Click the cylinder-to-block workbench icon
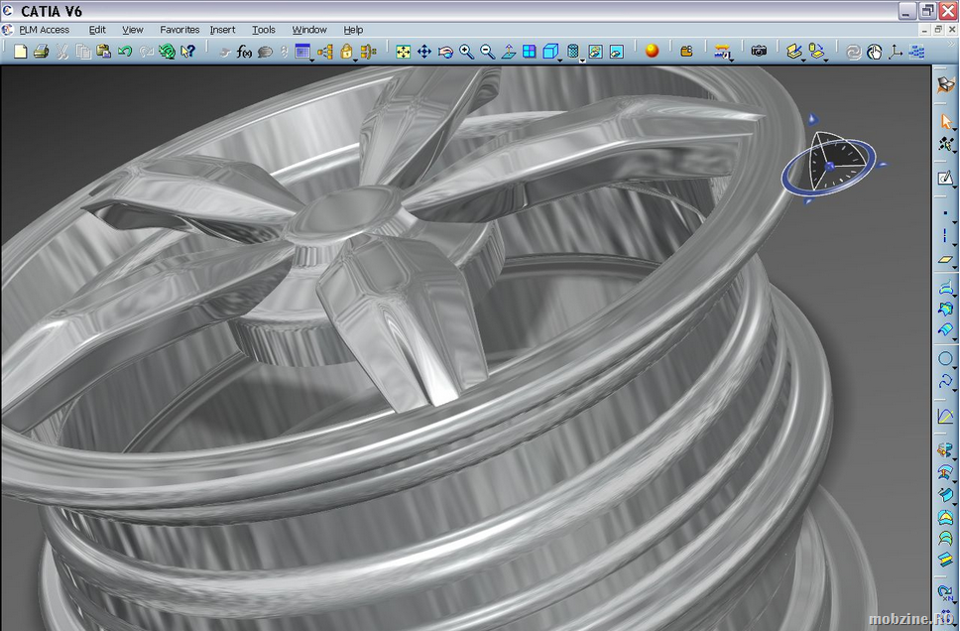 point(816,52)
